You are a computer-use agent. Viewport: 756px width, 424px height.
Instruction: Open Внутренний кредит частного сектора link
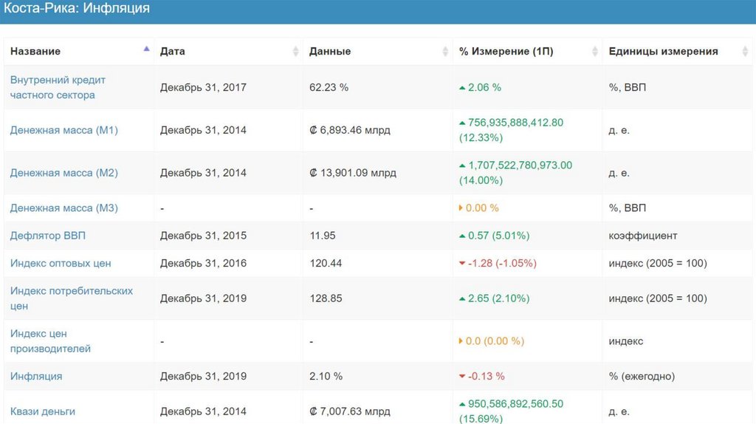point(58,87)
